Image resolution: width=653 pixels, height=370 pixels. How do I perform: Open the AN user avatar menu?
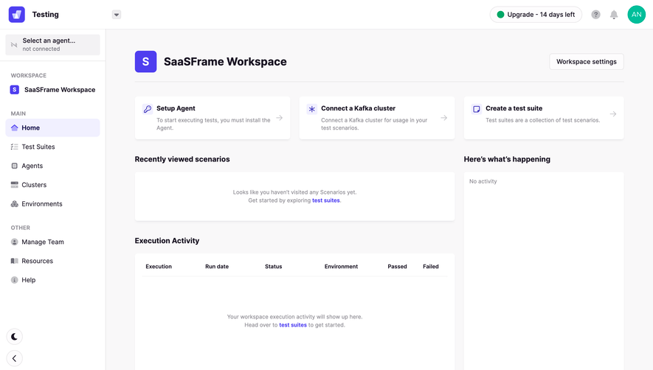point(636,15)
